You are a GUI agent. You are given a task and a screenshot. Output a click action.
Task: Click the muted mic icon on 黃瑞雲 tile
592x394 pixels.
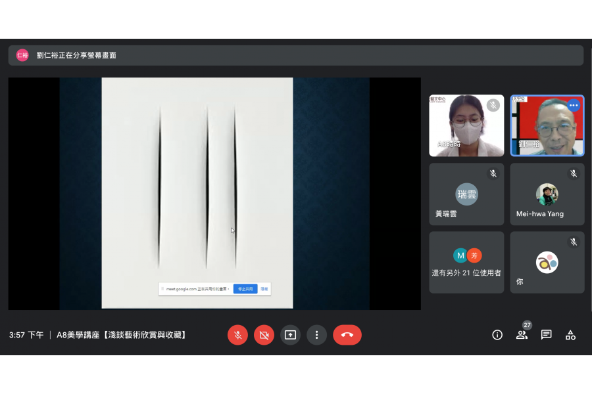[x=493, y=173]
